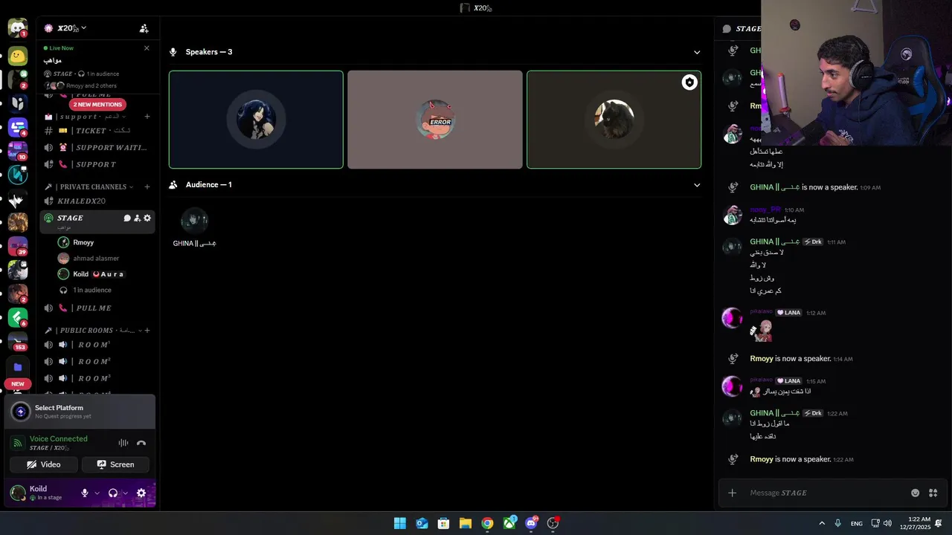Image resolution: width=952 pixels, height=535 pixels.
Task: Open apps launcher icon in message box
Action: (933, 493)
